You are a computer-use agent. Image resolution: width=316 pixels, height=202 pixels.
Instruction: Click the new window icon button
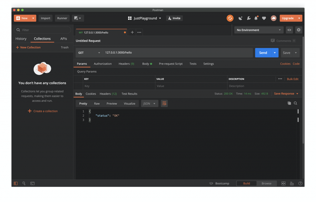point(78,18)
